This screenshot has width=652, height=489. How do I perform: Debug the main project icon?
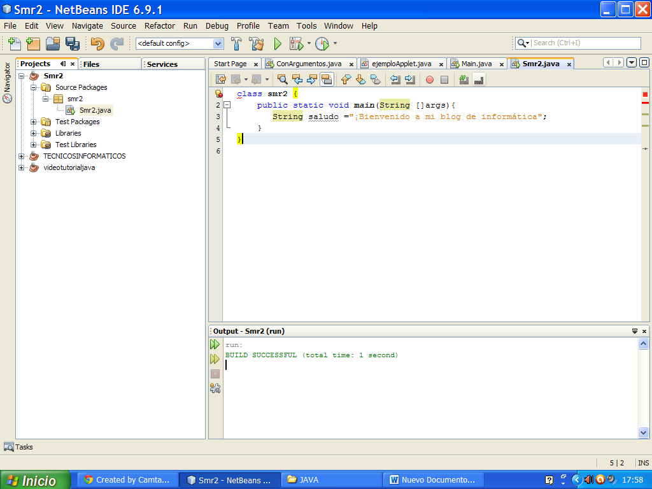click(x=297, y=43)
